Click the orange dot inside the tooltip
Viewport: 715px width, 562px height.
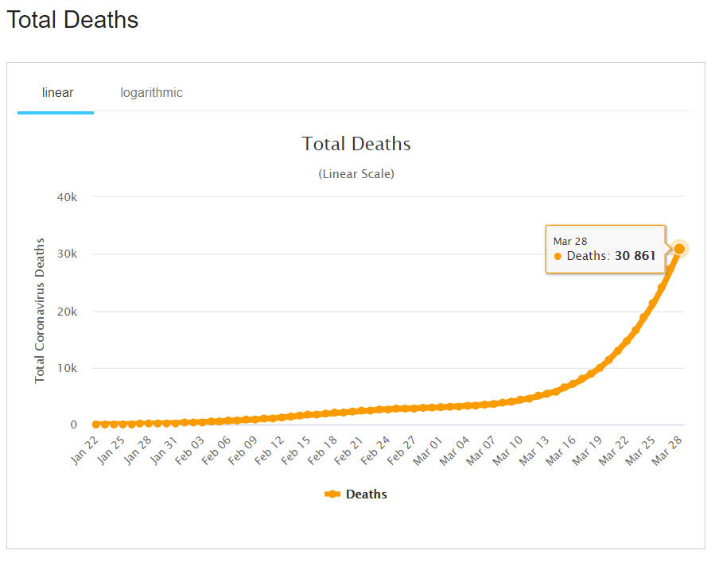click(x=558, y=257)
